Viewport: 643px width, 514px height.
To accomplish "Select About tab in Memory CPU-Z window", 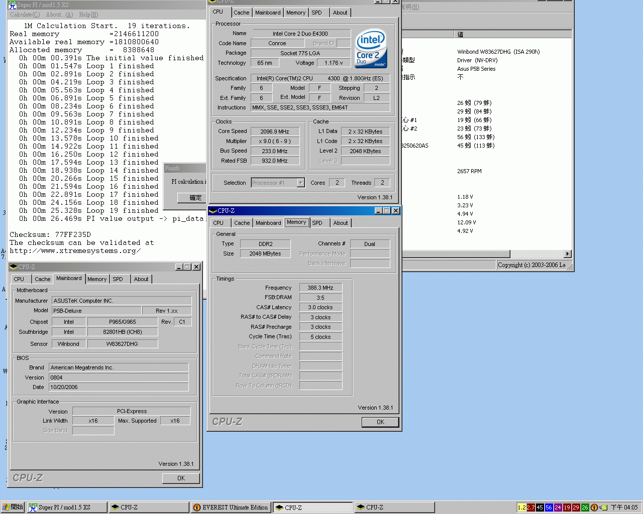I will [341, 223].
